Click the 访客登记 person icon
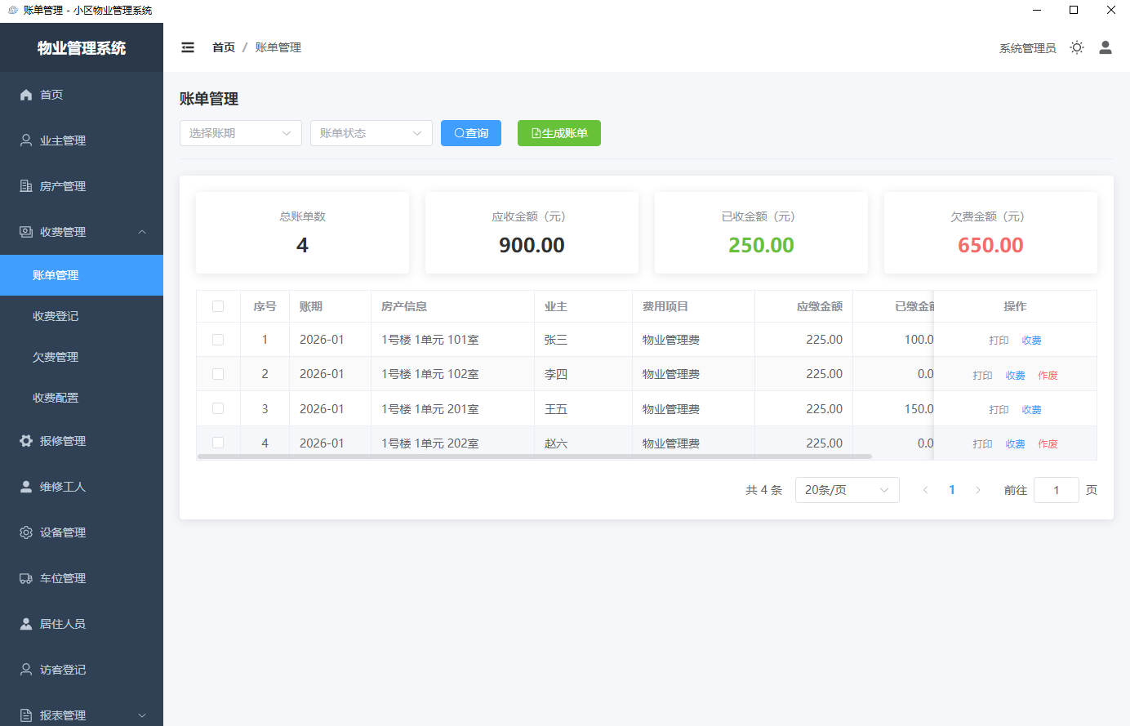Viewport: 1130px width, 726px height. 26,670
